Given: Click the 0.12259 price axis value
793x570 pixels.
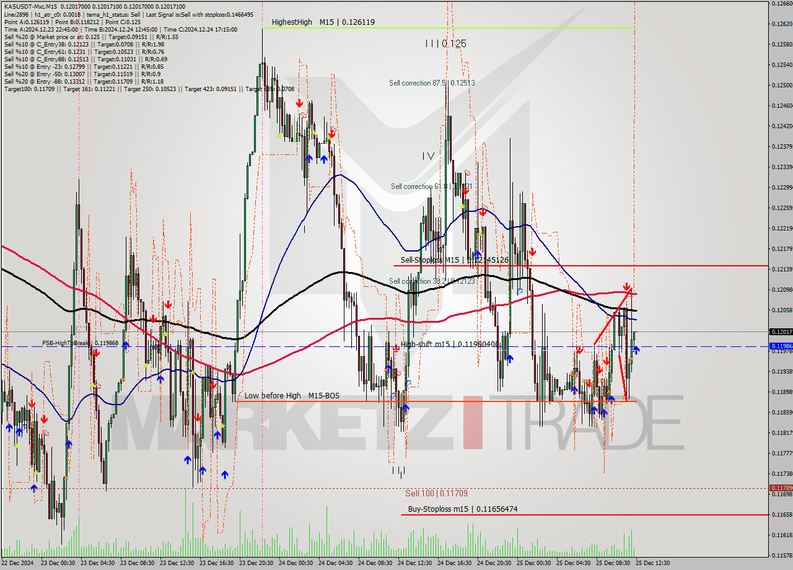Looking at the screenshot, I should (x=781, y=208).
